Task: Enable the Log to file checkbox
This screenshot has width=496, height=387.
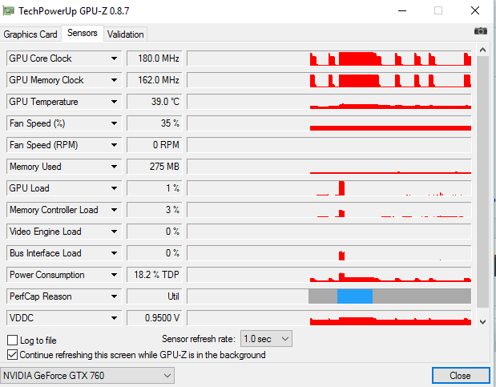Action: (x=12, y=341)
